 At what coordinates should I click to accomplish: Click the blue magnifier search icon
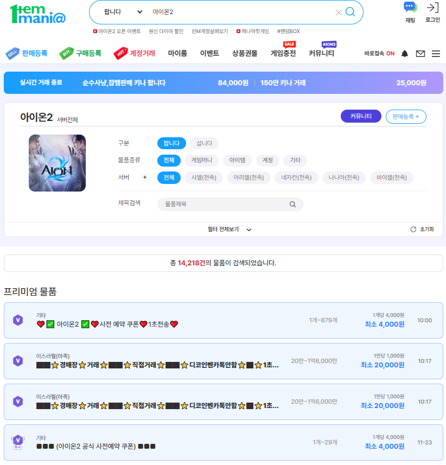tap(350, 12)
